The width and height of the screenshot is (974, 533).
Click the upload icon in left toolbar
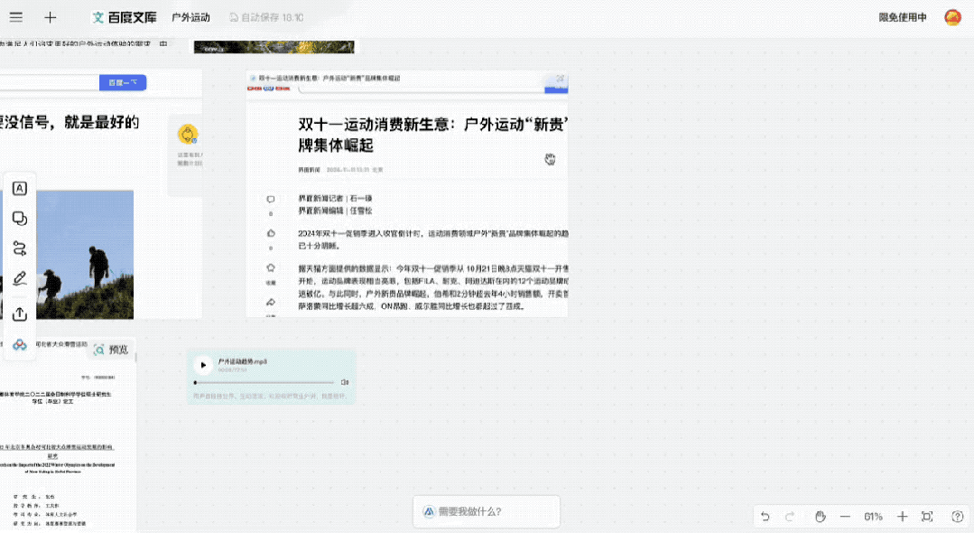20,314
